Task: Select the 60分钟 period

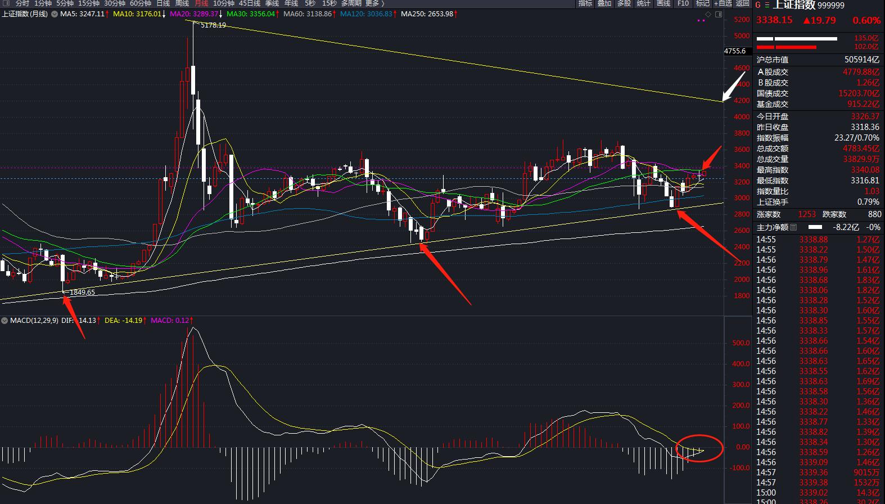Action: [141, 3]
